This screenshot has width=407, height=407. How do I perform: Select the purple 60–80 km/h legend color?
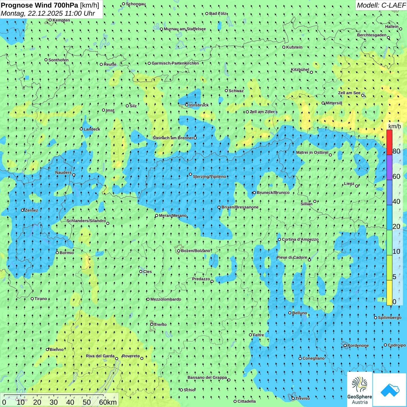[x=389, y=167]
